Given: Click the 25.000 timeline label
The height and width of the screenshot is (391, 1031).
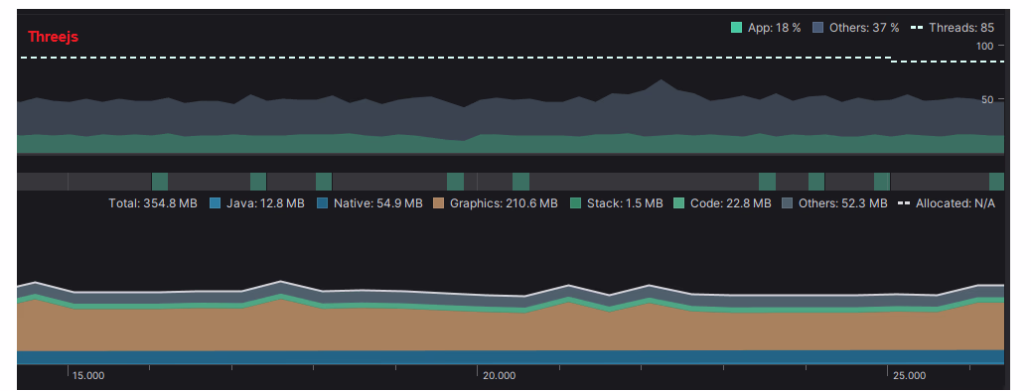Looking at the screenshot, I should click(910, 376).
